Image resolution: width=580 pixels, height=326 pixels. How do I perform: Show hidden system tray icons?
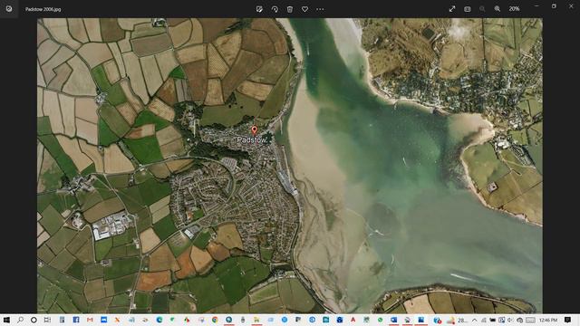click(474, 321)
